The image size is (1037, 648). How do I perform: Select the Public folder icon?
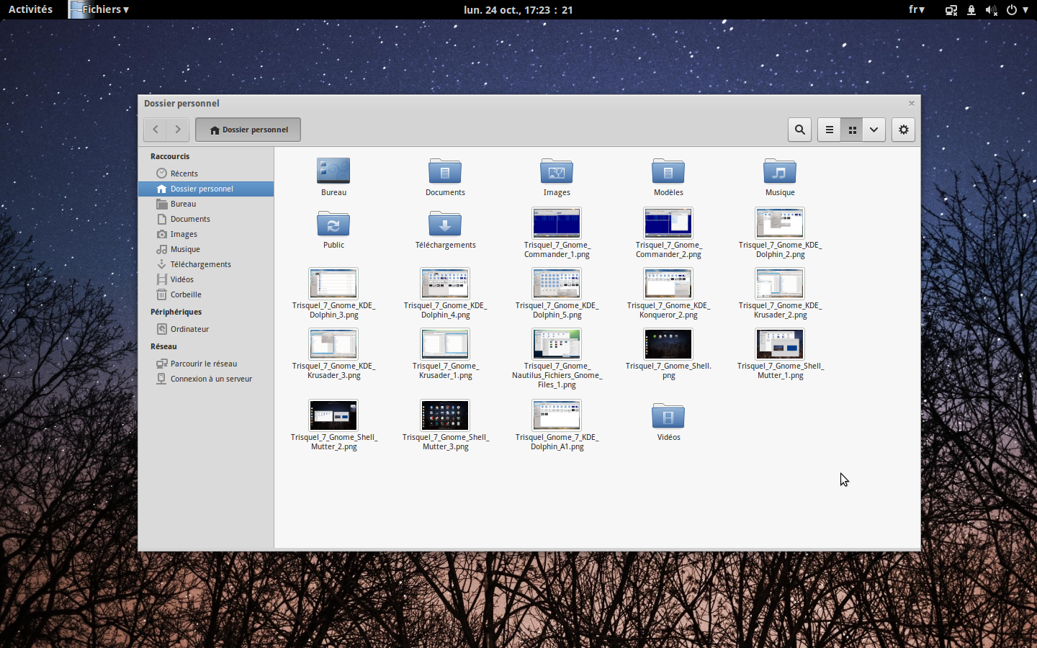point(333,224)
